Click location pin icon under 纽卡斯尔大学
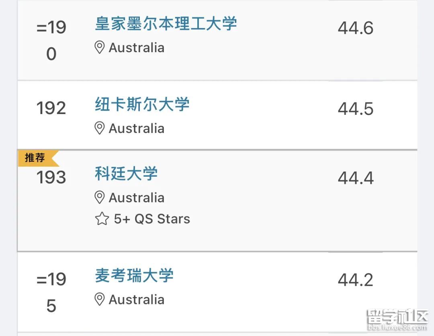The image size is (434, 336). [99, 128]
